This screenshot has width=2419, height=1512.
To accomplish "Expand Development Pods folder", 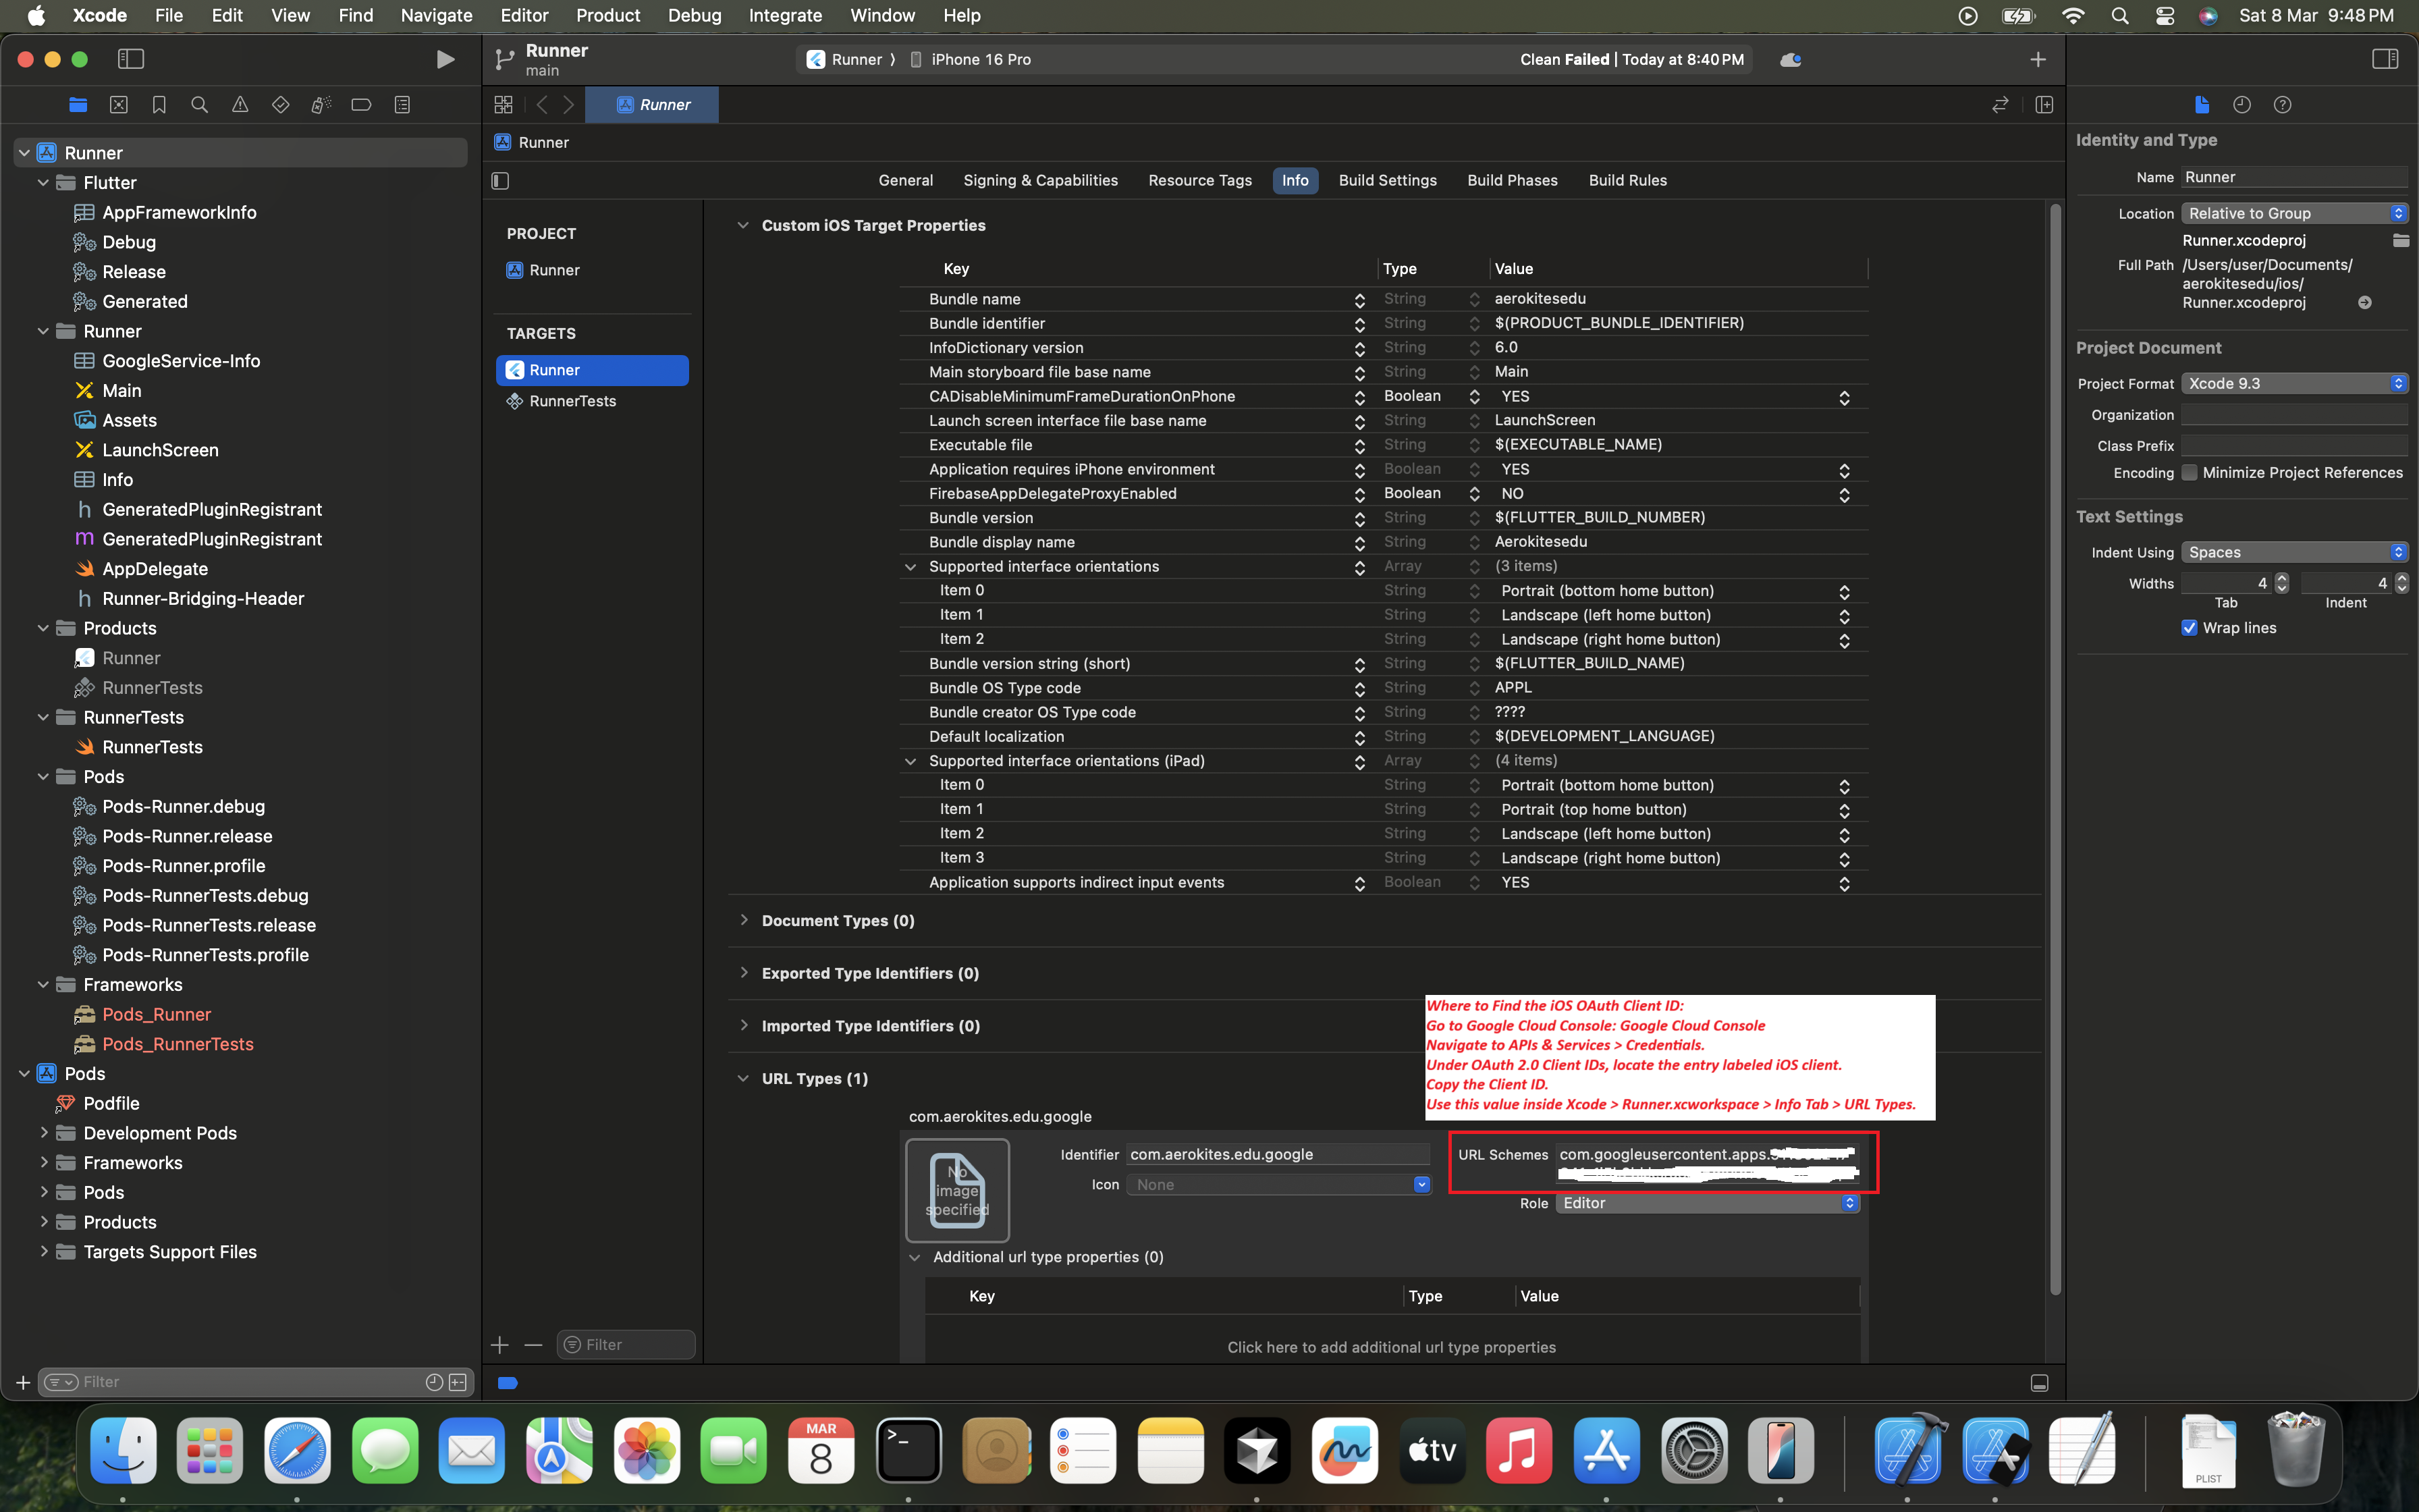I will click(x=43, y=1133).
